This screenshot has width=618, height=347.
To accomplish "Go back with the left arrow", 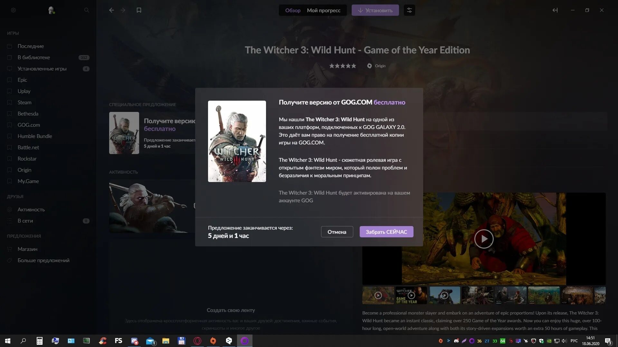I will (x=111, y=10).
